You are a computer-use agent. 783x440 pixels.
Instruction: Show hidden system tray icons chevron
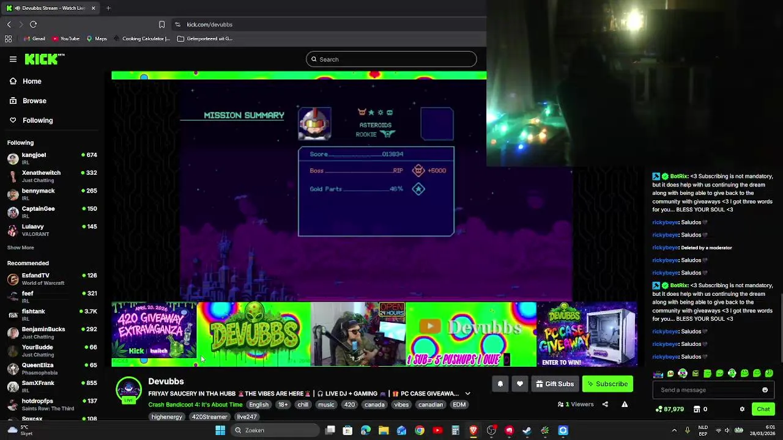[674, 430]
